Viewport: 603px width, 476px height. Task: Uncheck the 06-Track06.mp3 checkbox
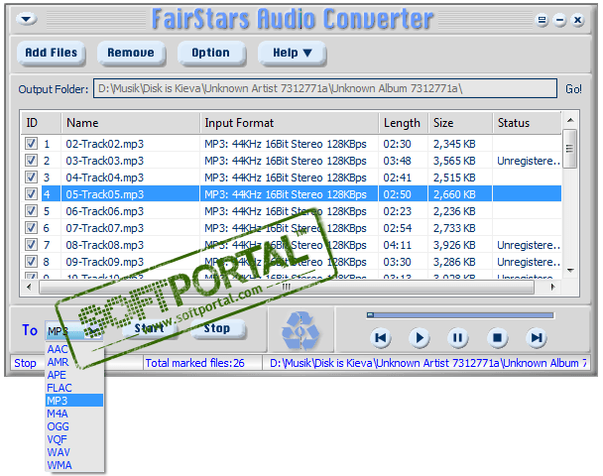(31, 211)
